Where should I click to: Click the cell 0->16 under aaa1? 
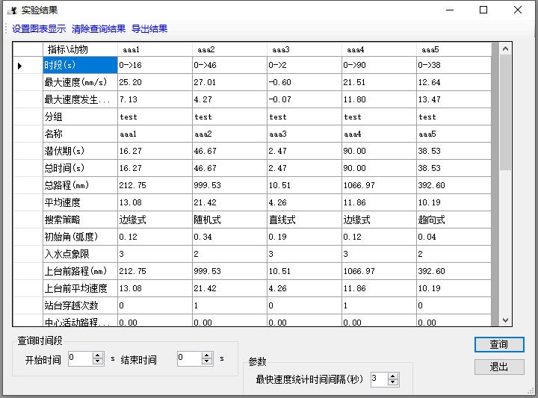pos(155,65)
